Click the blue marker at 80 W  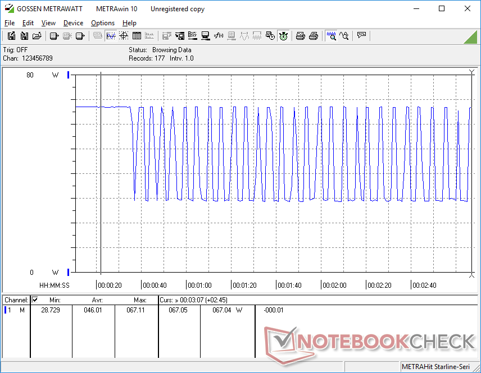click(x=69, y=75)
